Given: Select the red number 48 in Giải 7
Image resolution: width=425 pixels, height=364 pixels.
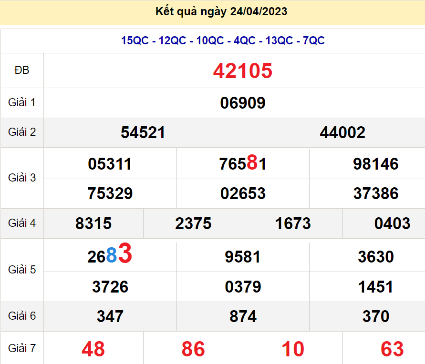Looking at the screenshot, I should [93, 349].
